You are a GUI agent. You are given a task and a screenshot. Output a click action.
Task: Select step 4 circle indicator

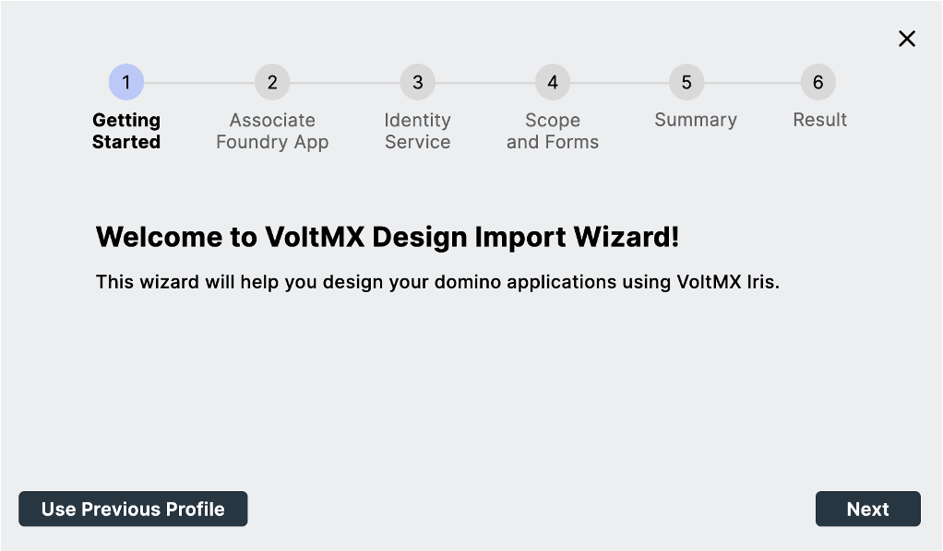tap(553, 83)
